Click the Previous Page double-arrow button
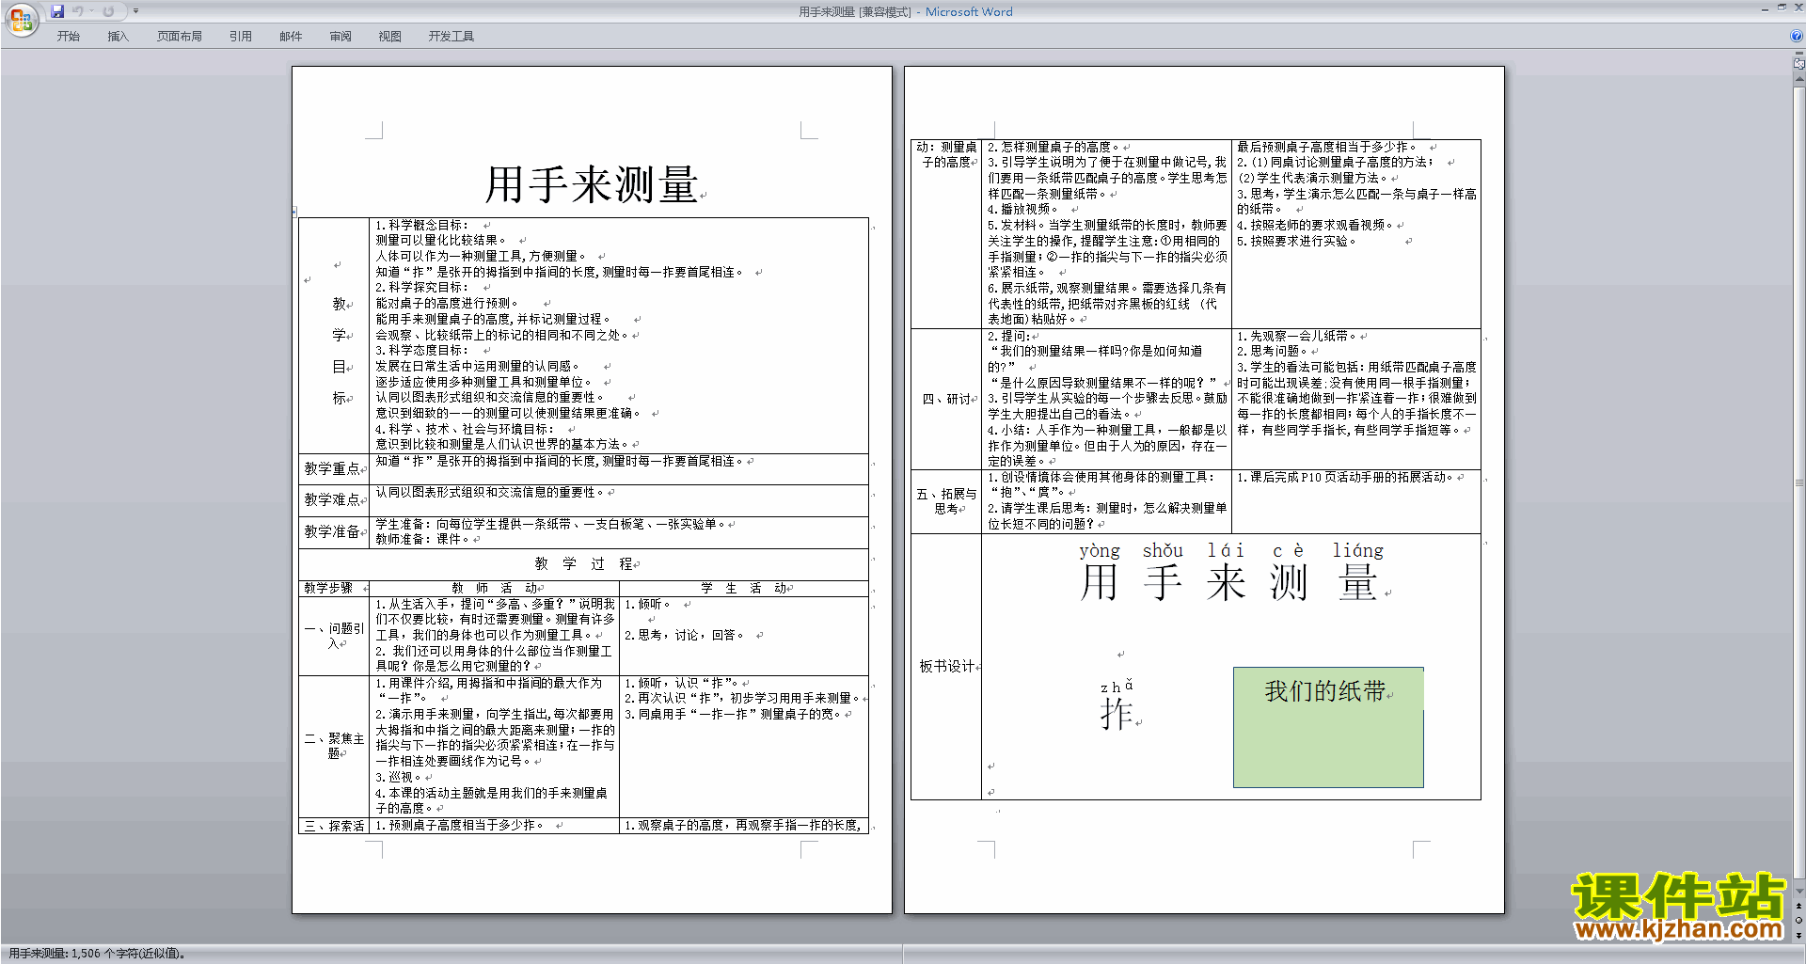 [x=1799, y=906]
